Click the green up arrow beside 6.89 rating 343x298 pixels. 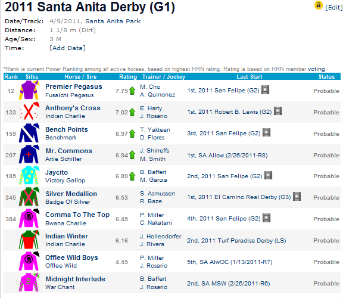[132, 176]
